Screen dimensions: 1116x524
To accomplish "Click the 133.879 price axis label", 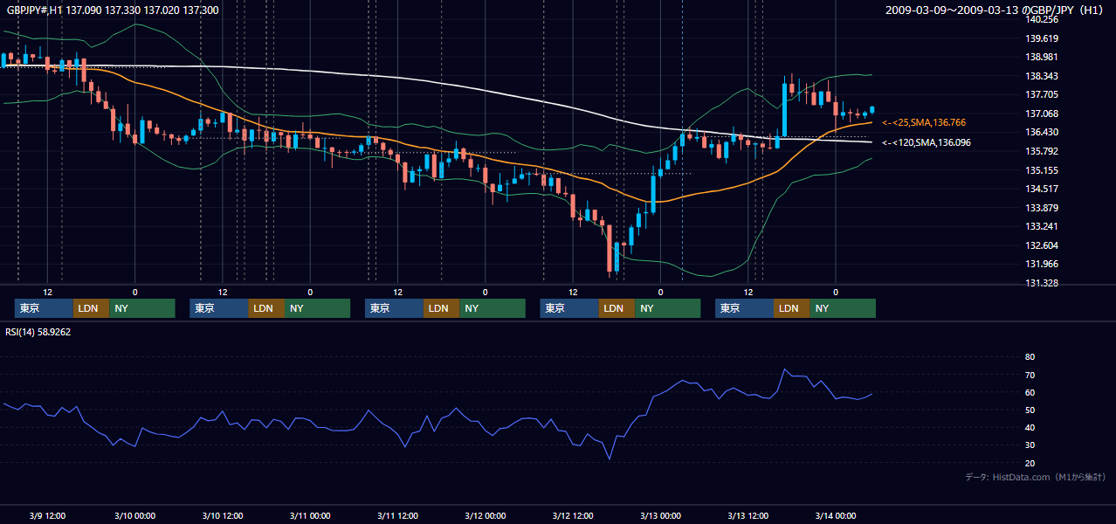I will click(x=1042, y=208).
